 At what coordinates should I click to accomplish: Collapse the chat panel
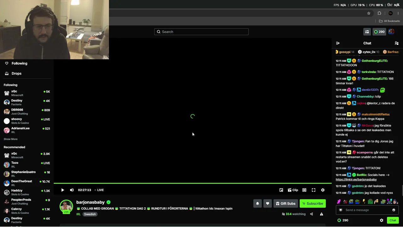click(x=338, y=43)
